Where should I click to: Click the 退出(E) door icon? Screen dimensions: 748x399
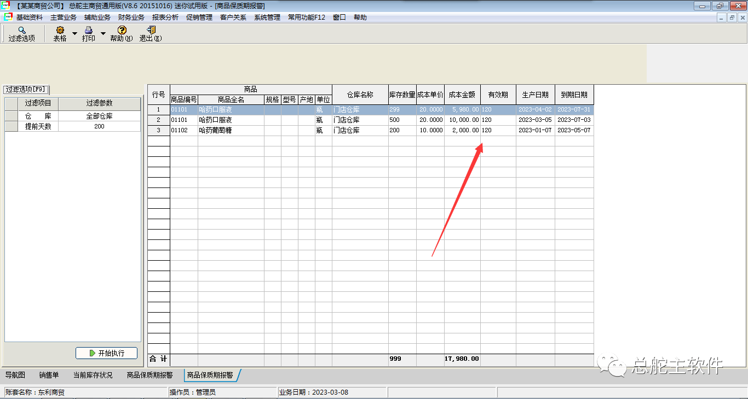151,30
